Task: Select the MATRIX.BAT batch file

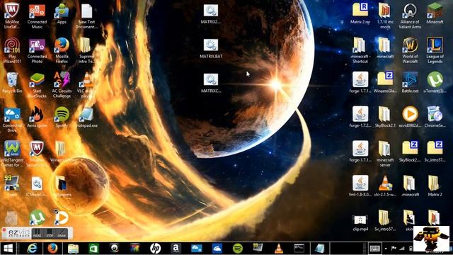Action: tap(211, 48)
